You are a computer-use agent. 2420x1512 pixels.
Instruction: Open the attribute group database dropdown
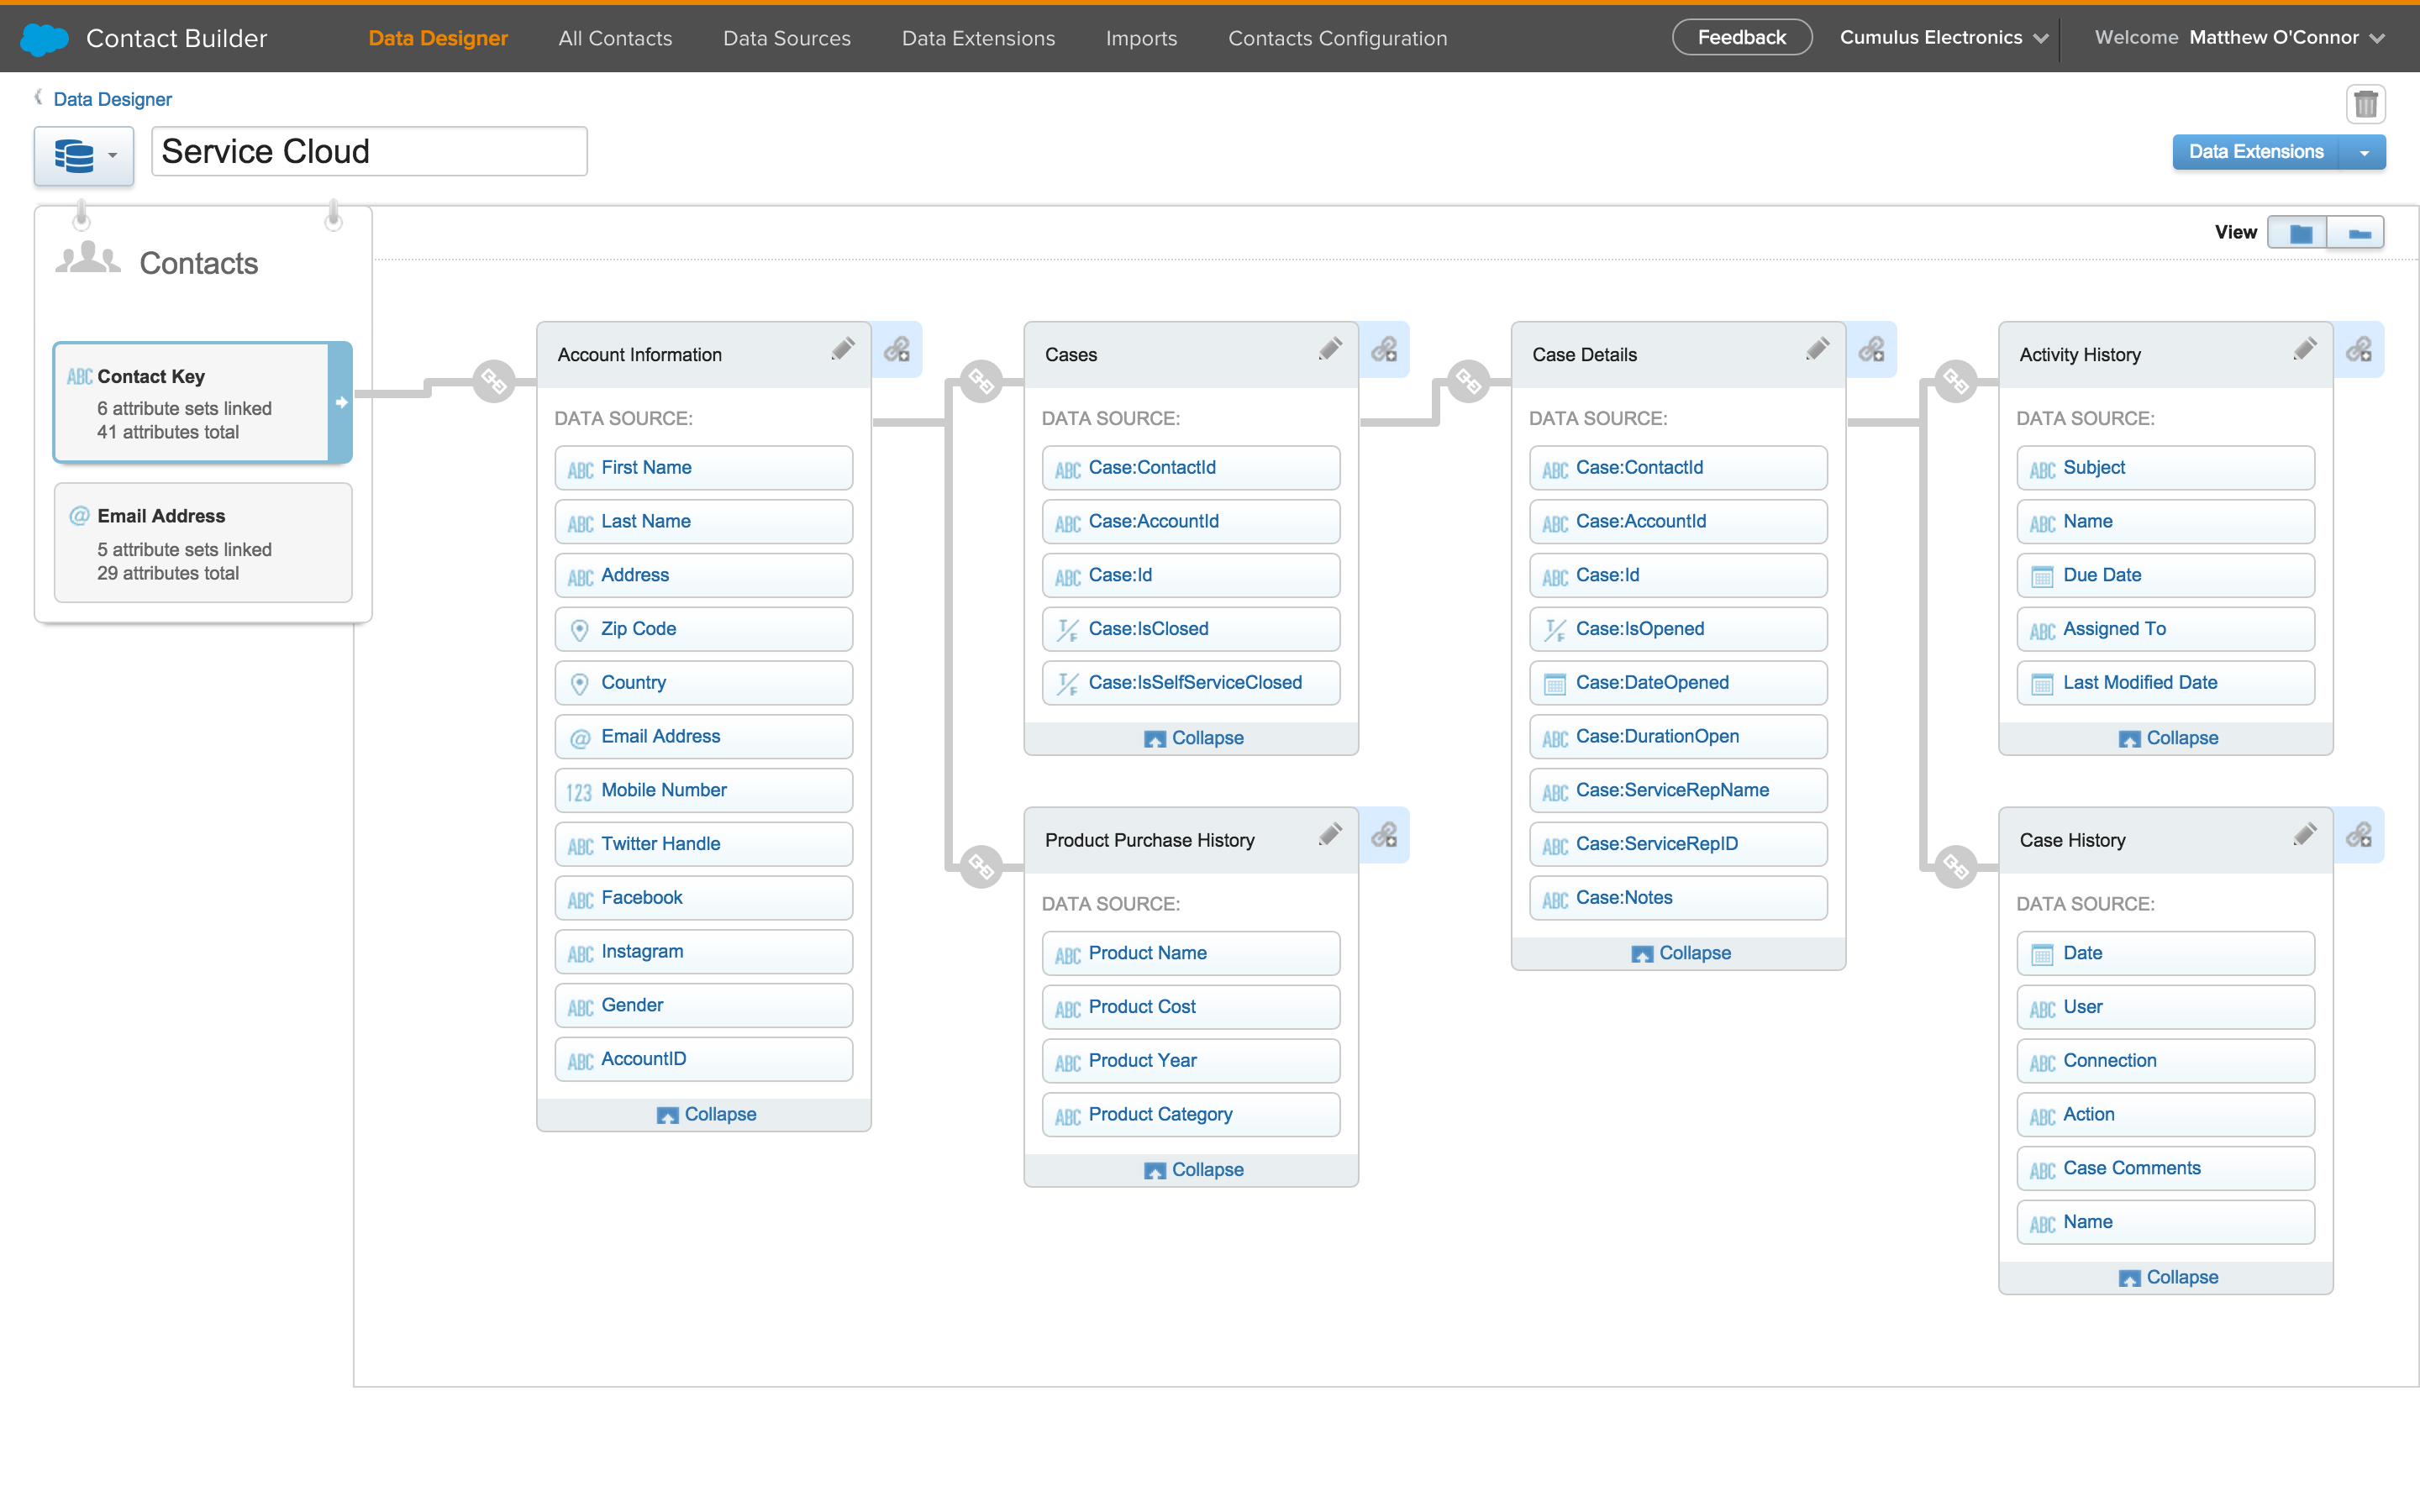[x=84, y=155]
